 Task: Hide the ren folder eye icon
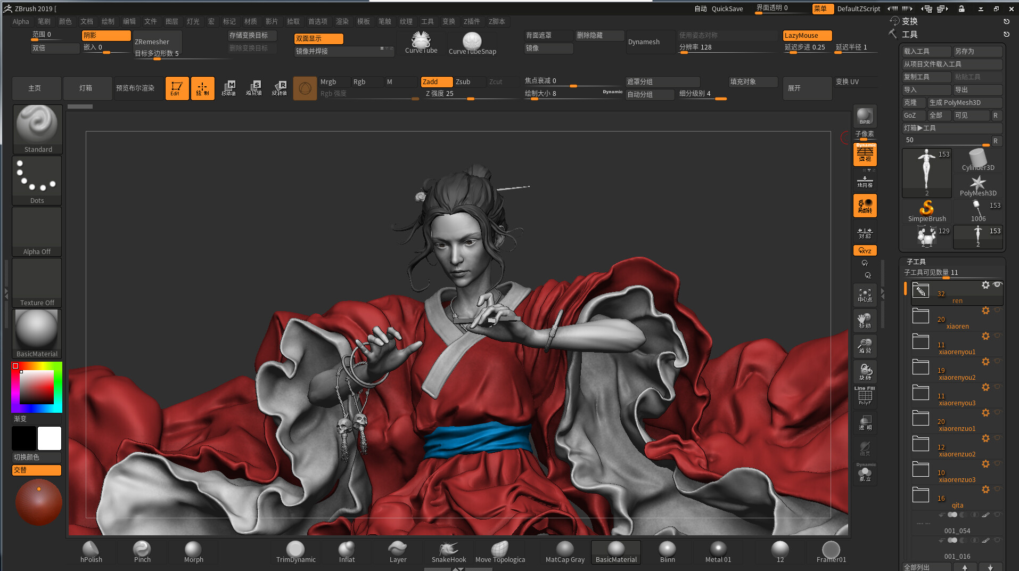998,284
